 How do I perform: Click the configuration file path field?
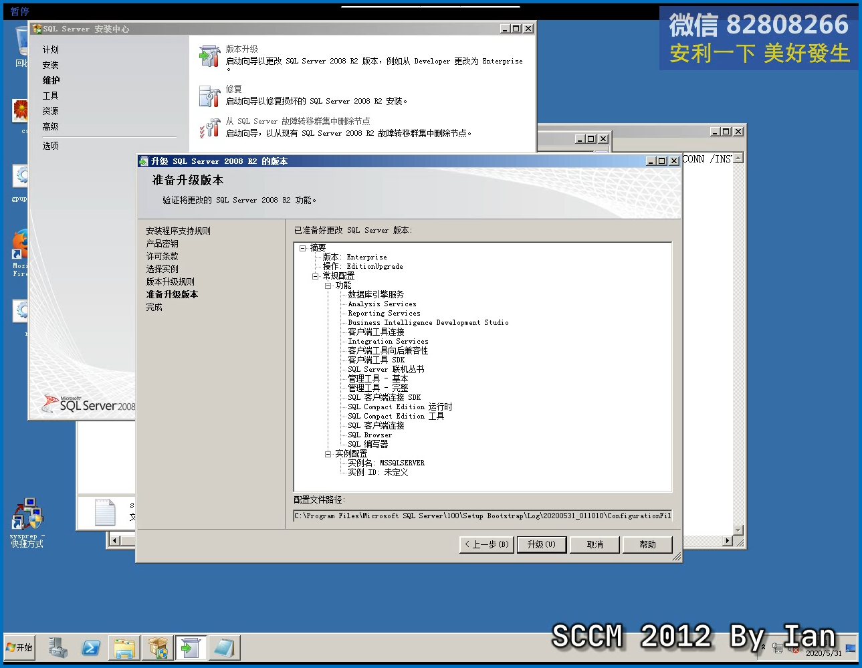click(482, 516)
